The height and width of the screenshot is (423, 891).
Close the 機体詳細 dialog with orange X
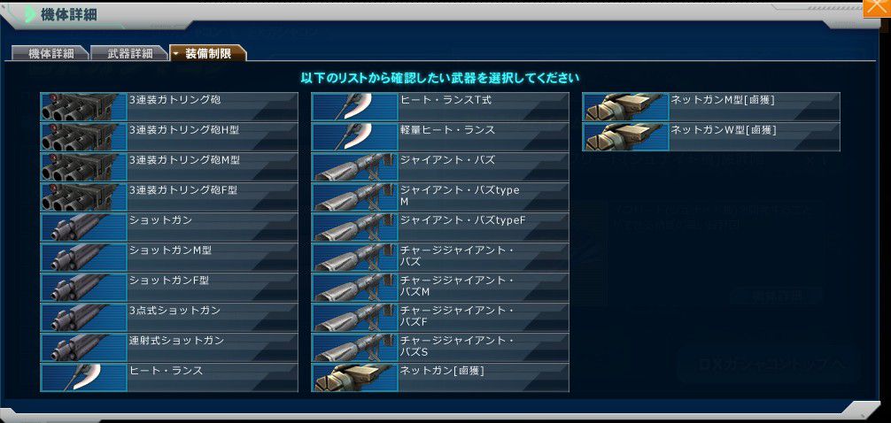(x=876, y=8)
